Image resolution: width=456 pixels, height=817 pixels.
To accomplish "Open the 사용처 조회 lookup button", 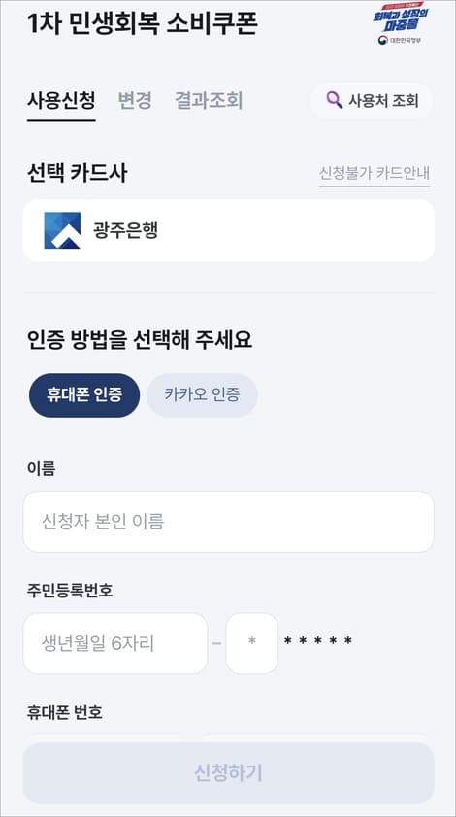I will 372,100.
